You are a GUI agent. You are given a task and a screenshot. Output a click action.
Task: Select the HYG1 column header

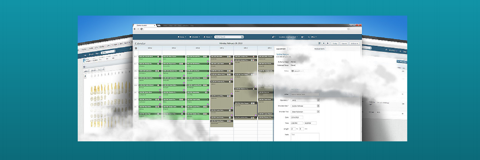tap(150, 48)
